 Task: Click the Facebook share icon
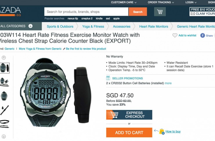tap(203, 35)
